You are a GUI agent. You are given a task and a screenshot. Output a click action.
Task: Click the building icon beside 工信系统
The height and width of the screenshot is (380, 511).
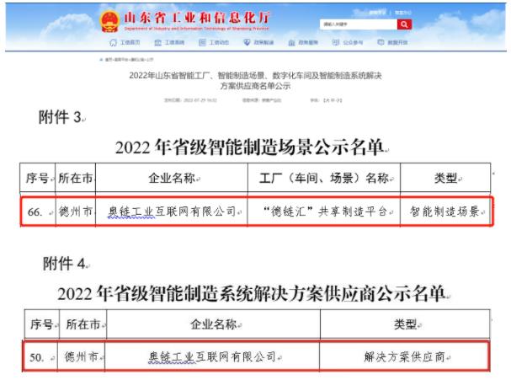(157, 42)
